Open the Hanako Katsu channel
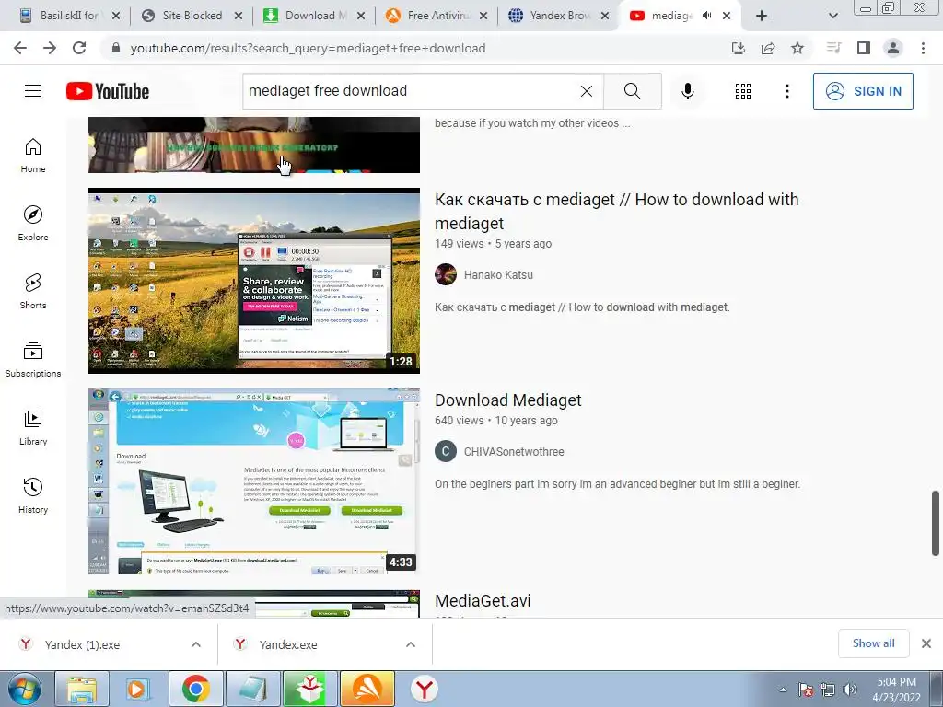Viewport: 943px width, 707px height. 498,274
